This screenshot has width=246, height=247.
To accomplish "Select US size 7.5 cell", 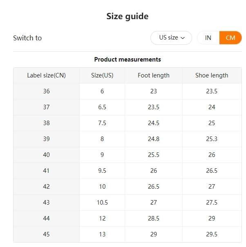I will [x=102, y=123].
